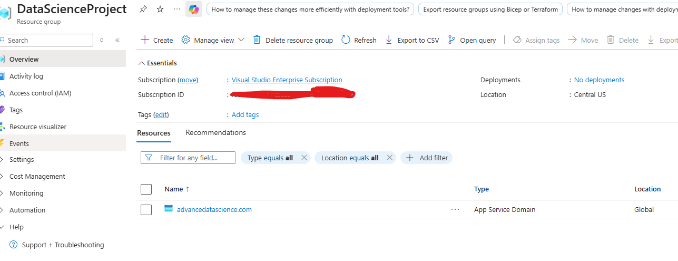The image size is (678, 261).
Task: Click the Bicep or Terraform export suggestion
Action: (490, 9)
